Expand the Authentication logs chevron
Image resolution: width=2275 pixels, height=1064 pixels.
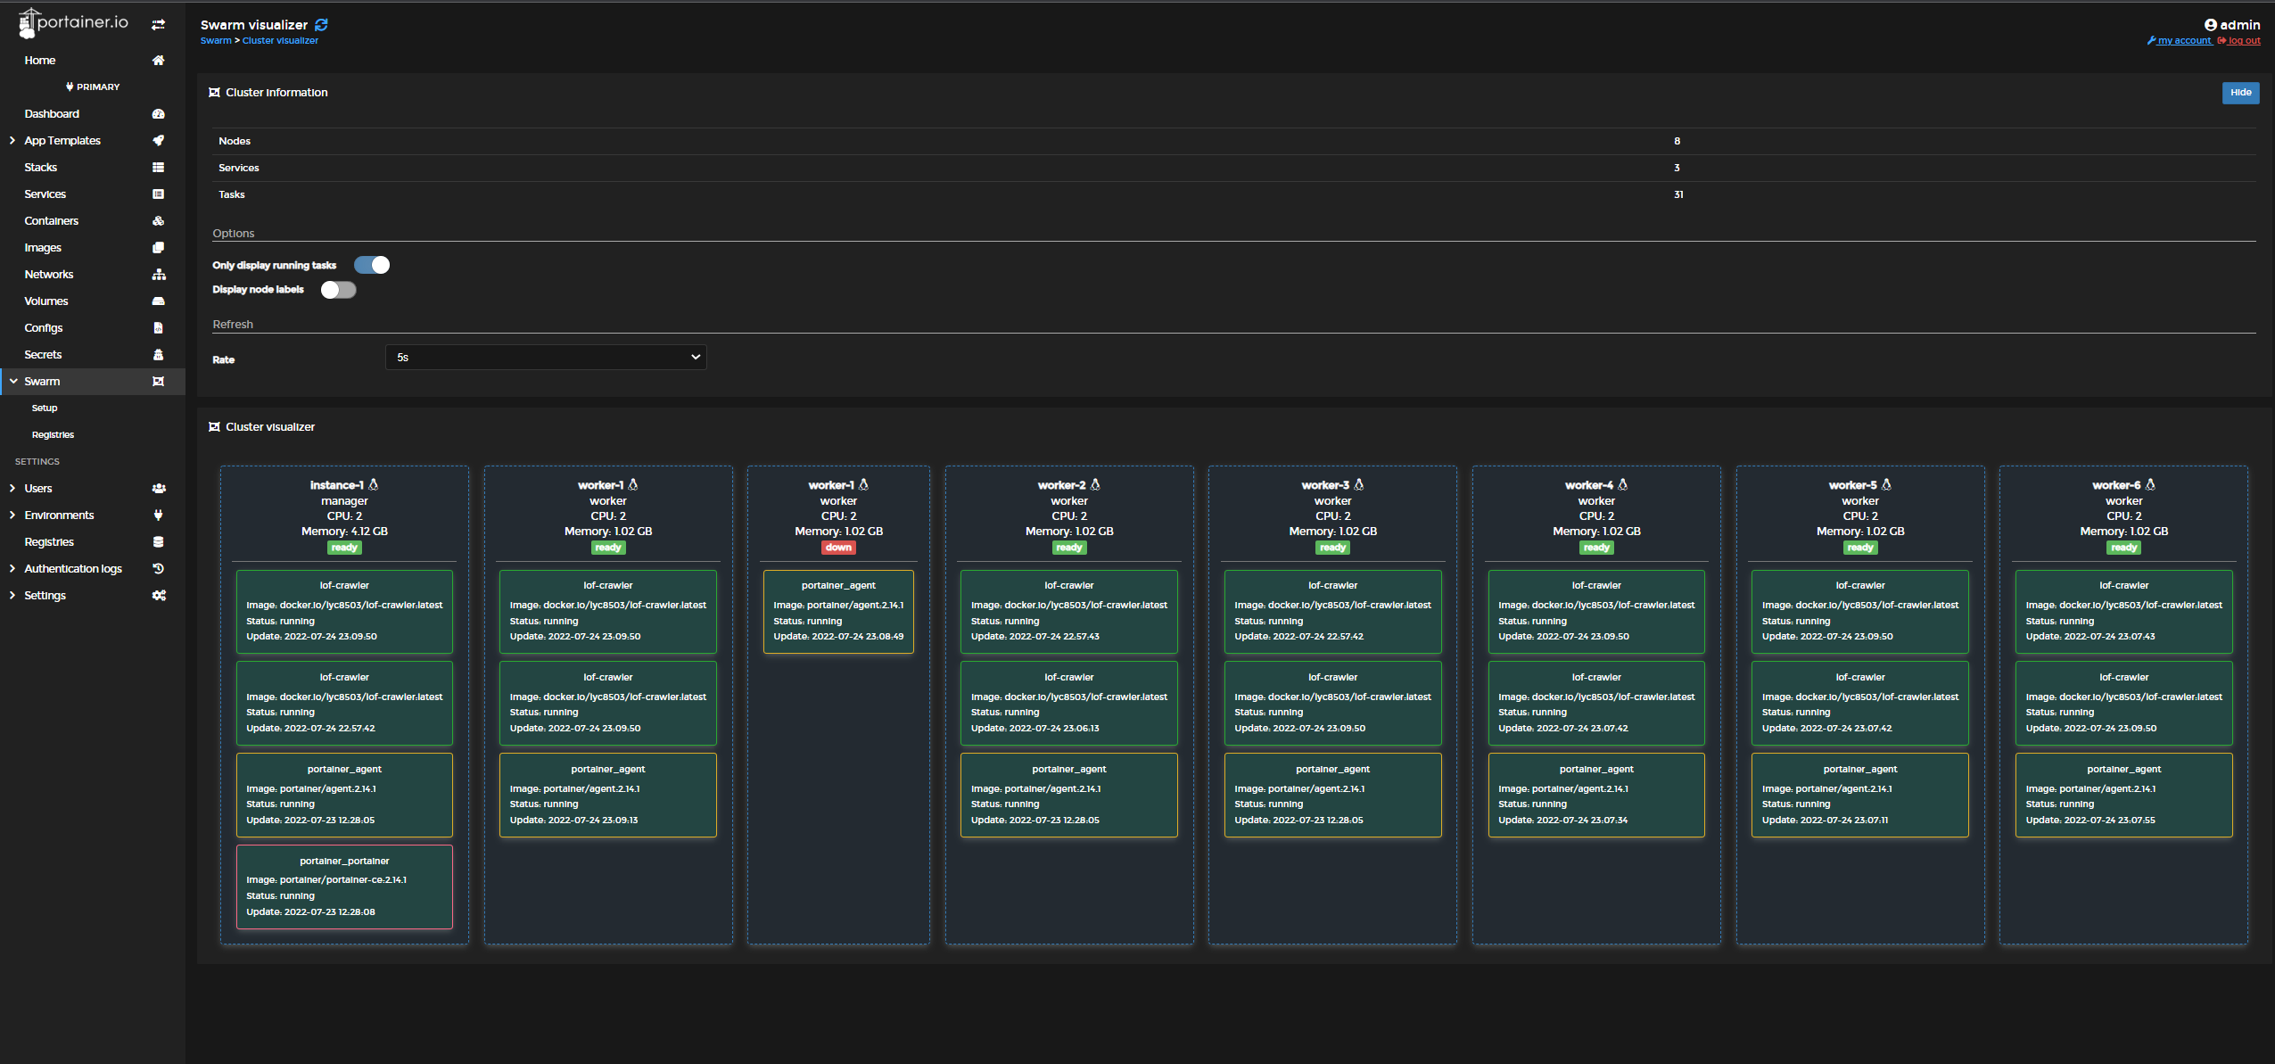[x=12, y=569]
